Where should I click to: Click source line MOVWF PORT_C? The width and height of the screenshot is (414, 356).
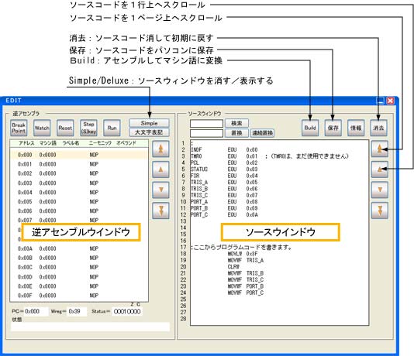coord(246,293)
